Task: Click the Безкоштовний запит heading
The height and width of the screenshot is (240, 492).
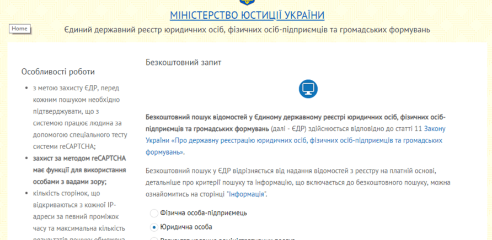Action: coord(184,62)
